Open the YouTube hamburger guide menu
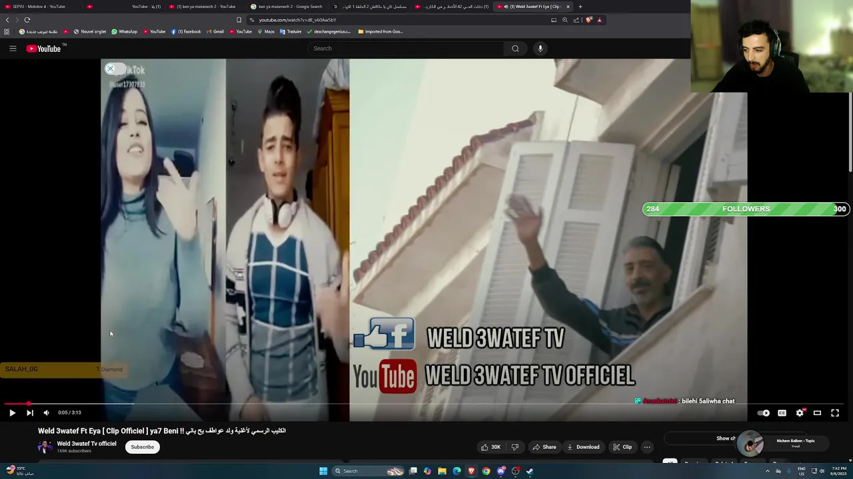Image resolution: width=853 pixels, height=479 pixels. click(x=13, y=48)
